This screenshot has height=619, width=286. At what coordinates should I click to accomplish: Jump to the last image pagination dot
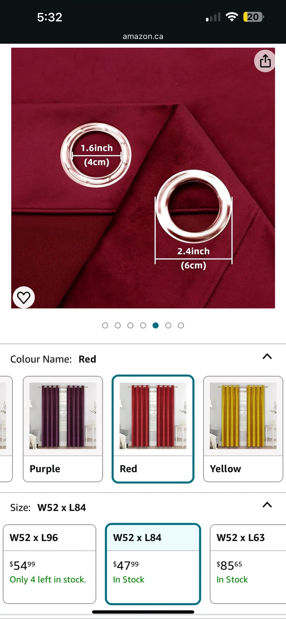tap(181, 325)
